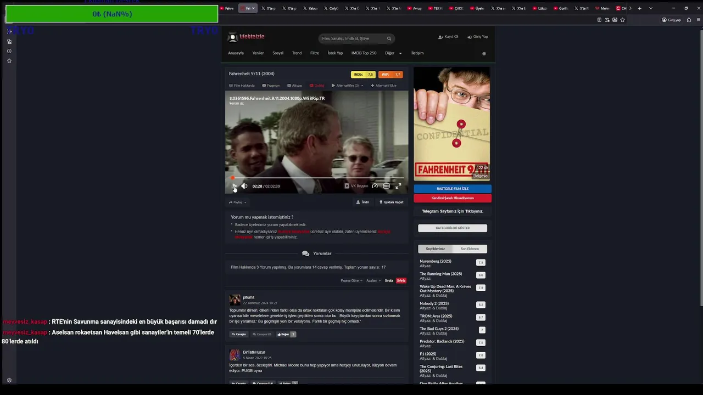Screen dimensions: 703x395
Task: Go to Anasayfa menu item
Action: (236, 53)
